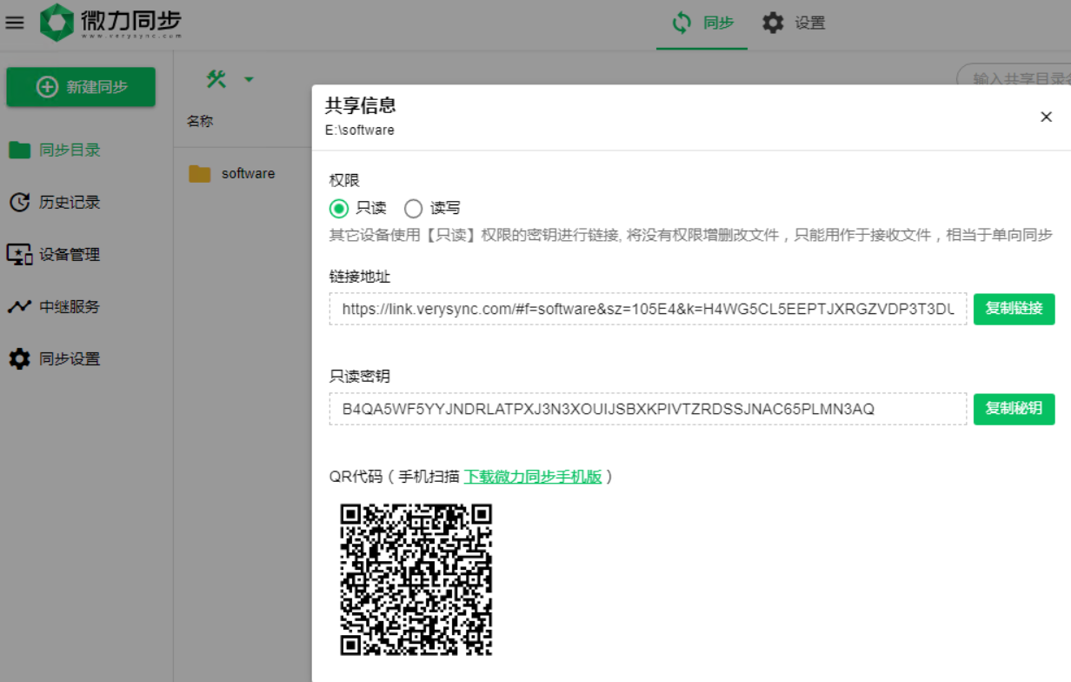Screen dimensions: 1071x682
Task: Click the 新建同步 button
Action: [x=81, y=87]
